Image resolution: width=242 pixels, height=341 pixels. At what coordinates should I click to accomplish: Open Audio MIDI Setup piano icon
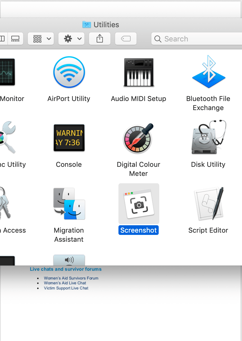(139, 72)
